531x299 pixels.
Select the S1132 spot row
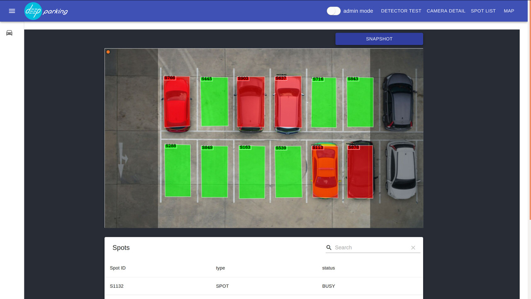tap(264, 286)
